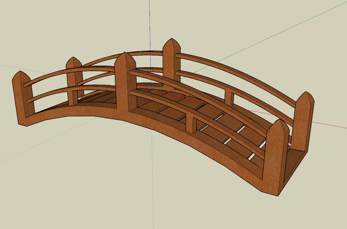Select the short baluster on front right railing
This screenshot has width=347, height=229.
191,123
